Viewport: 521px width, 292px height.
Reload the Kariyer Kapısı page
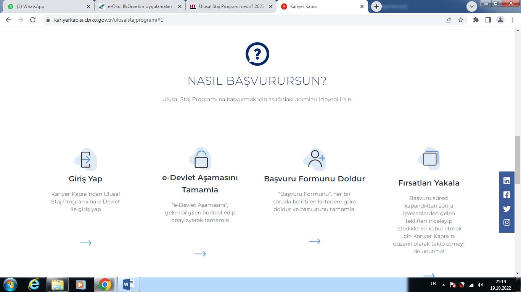point(33,20)
